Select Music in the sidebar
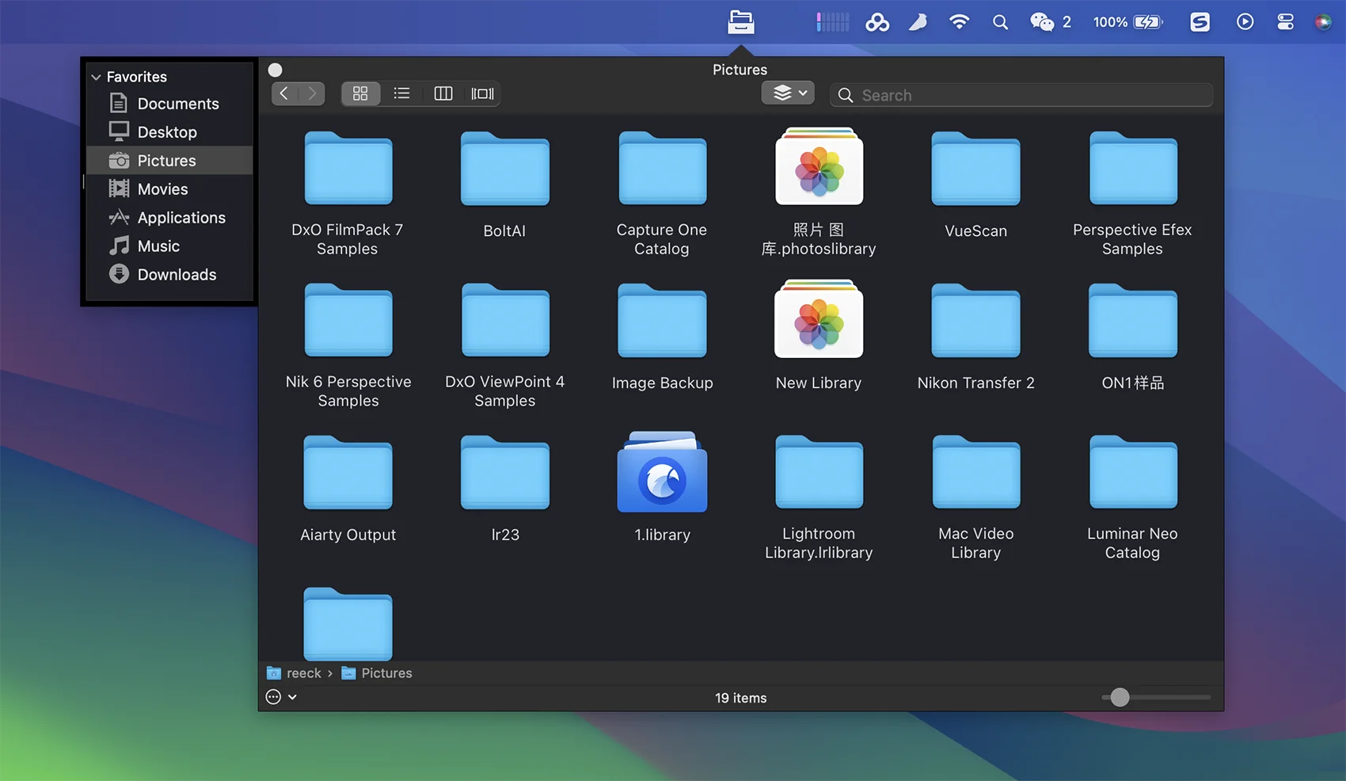The image size is (1346, 781). 169,246
